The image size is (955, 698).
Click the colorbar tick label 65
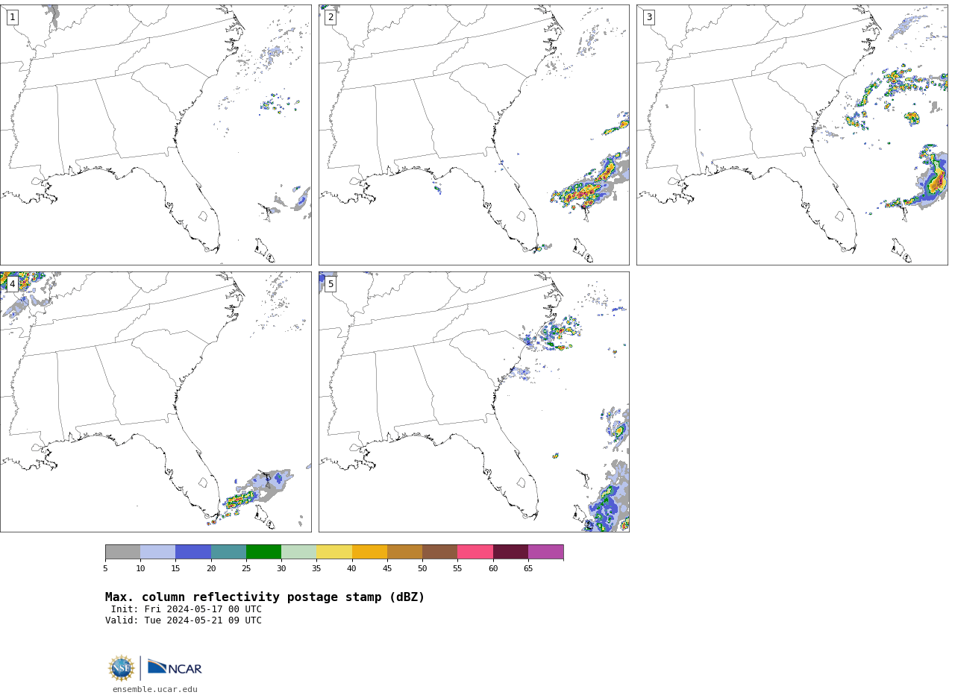(x=528, y=569)
